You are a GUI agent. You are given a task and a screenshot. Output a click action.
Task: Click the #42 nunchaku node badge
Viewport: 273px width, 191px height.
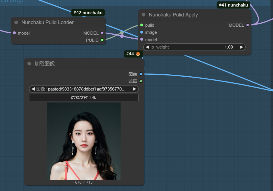(88, 13)
